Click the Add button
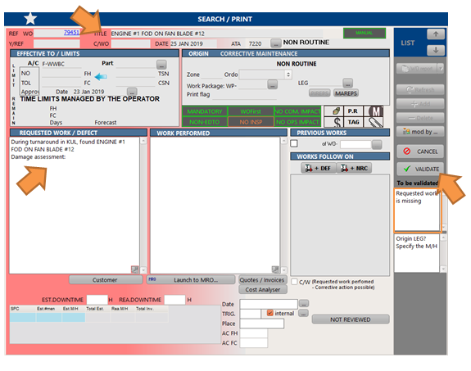This screenshot has height=371, width=471. click(420, 104)
